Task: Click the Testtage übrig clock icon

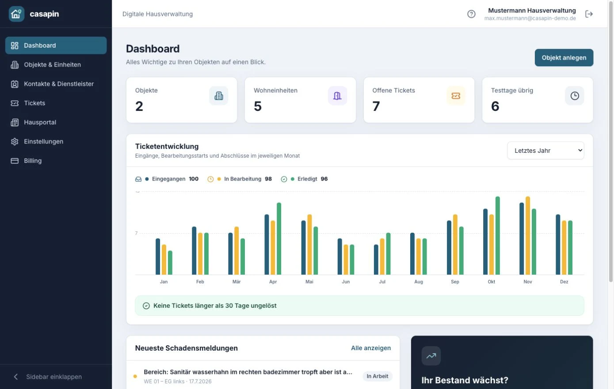Action: click(575, 96)
